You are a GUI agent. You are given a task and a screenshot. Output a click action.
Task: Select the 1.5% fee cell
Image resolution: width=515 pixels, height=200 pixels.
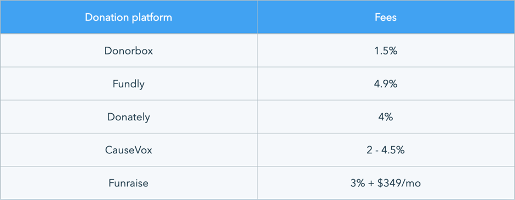(x=386, y=51)
